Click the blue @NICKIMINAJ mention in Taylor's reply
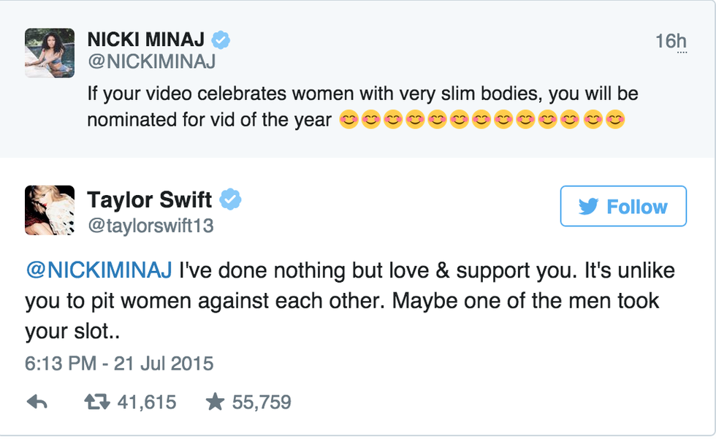The width and height of the screenshot is (716, 439). pos(99,270)
